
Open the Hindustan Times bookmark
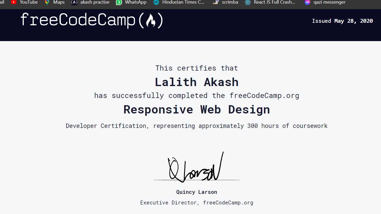[179, 2]
